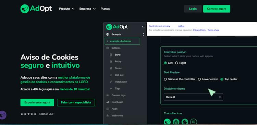
Task: Select Top center text preview
Action: tap(229, 79)
